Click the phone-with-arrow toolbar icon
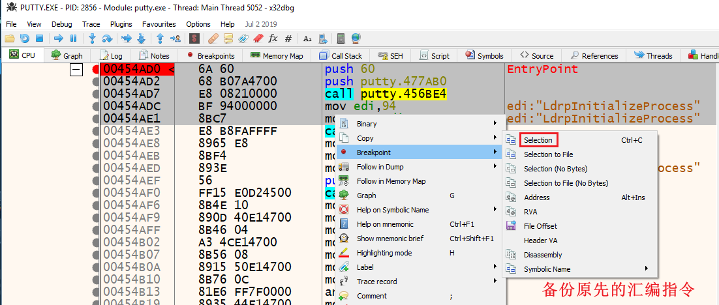The height and width of the screenshot is (305, 719). 322,38
